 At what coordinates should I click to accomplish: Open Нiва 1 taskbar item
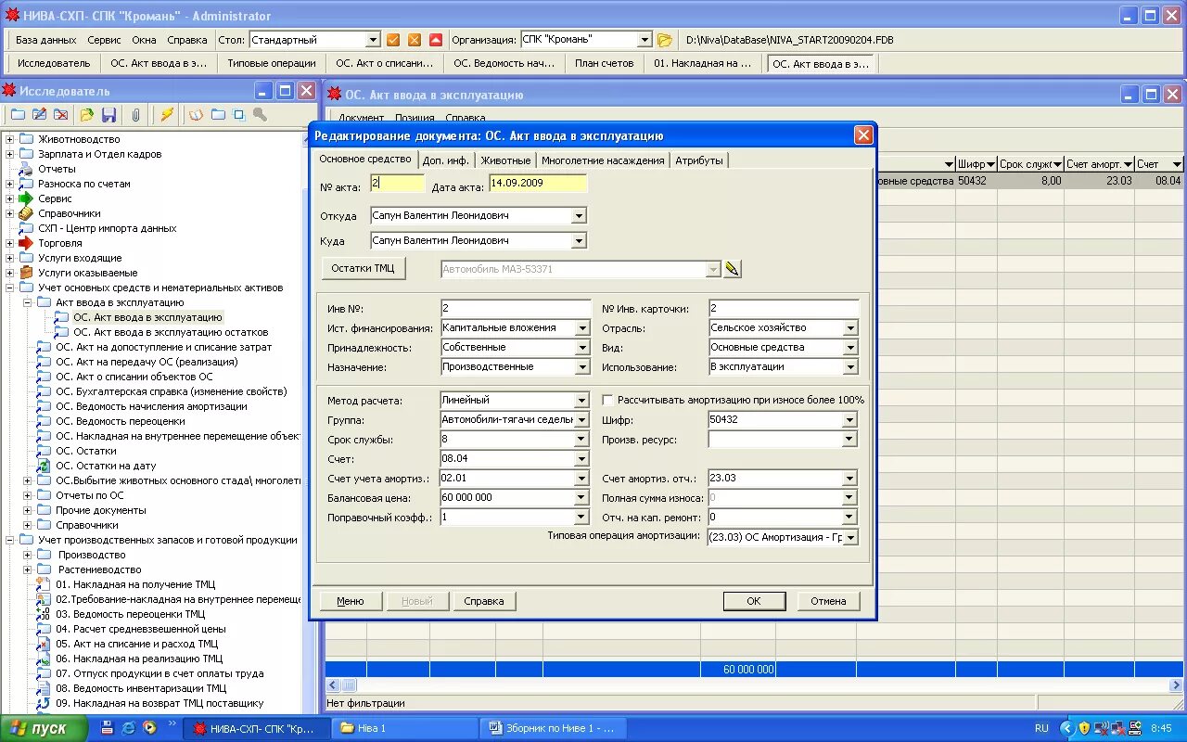pos(402,728)
